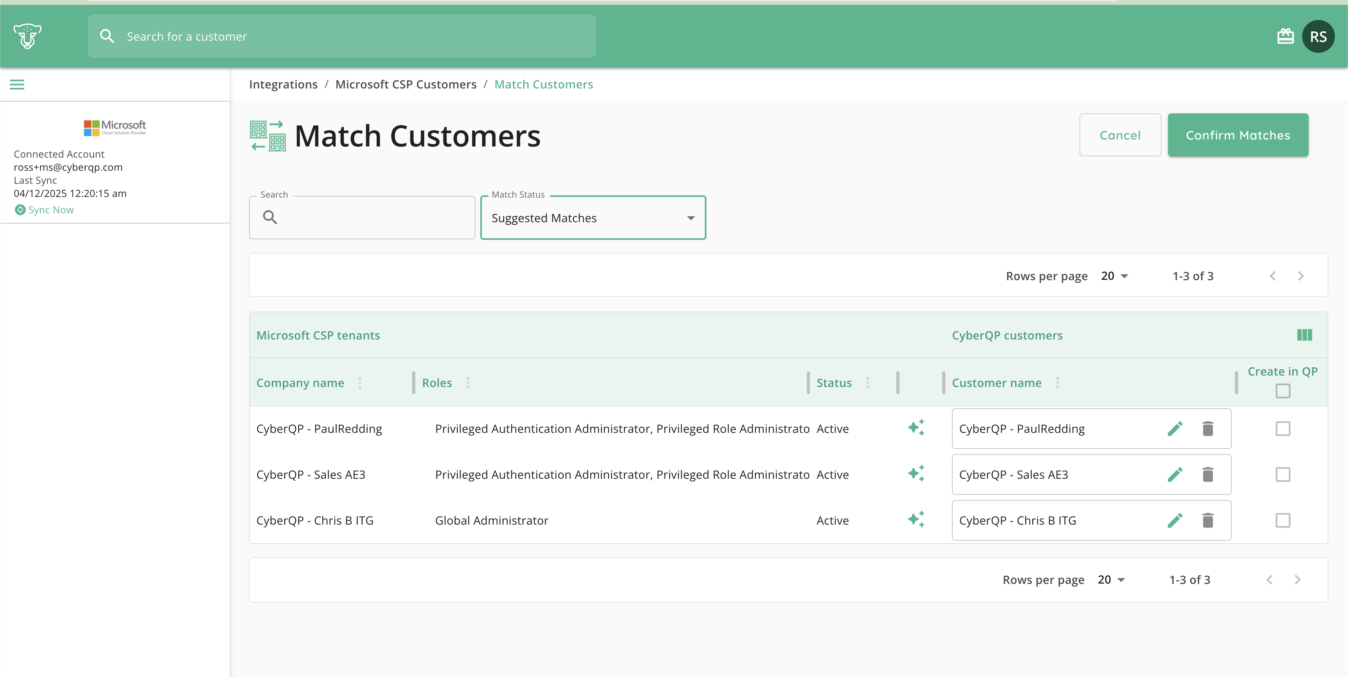Edit the CyberQP - Sales AE3 match with the pencil
This screenshot has height=677, width=1348.
coord(1175,474)
